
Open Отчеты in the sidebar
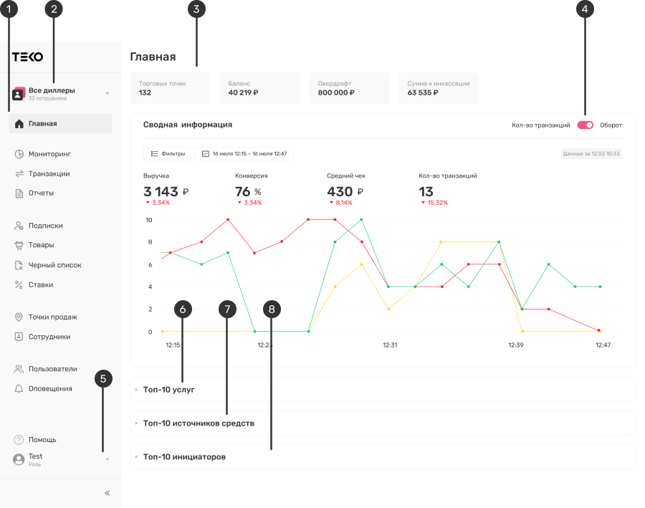click(41, 193)
